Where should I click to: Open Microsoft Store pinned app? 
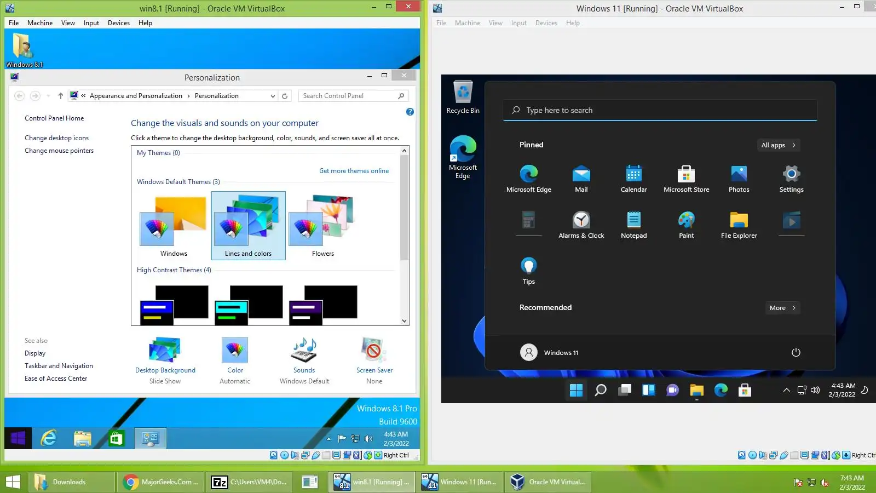[x=686, y=179]
